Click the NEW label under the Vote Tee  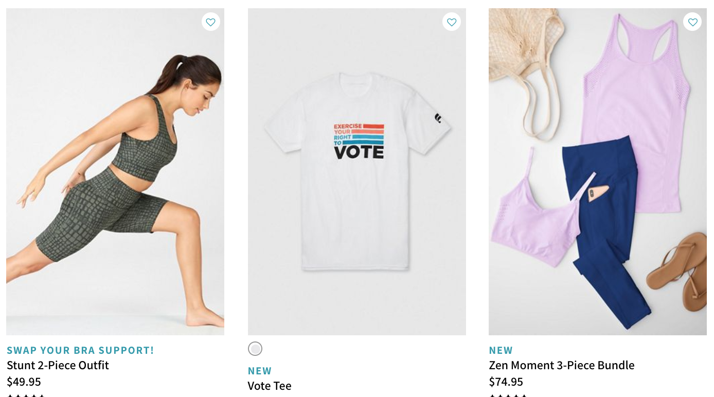(x=260, y=371)
